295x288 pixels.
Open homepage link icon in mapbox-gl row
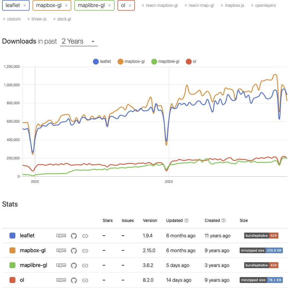coord(85,251)
